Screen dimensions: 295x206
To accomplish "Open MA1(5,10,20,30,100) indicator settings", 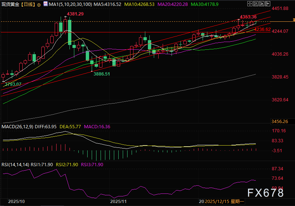I will click(x=69, y=4).
